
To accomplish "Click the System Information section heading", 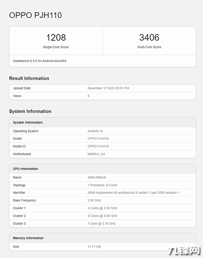I will click(30, 111).
